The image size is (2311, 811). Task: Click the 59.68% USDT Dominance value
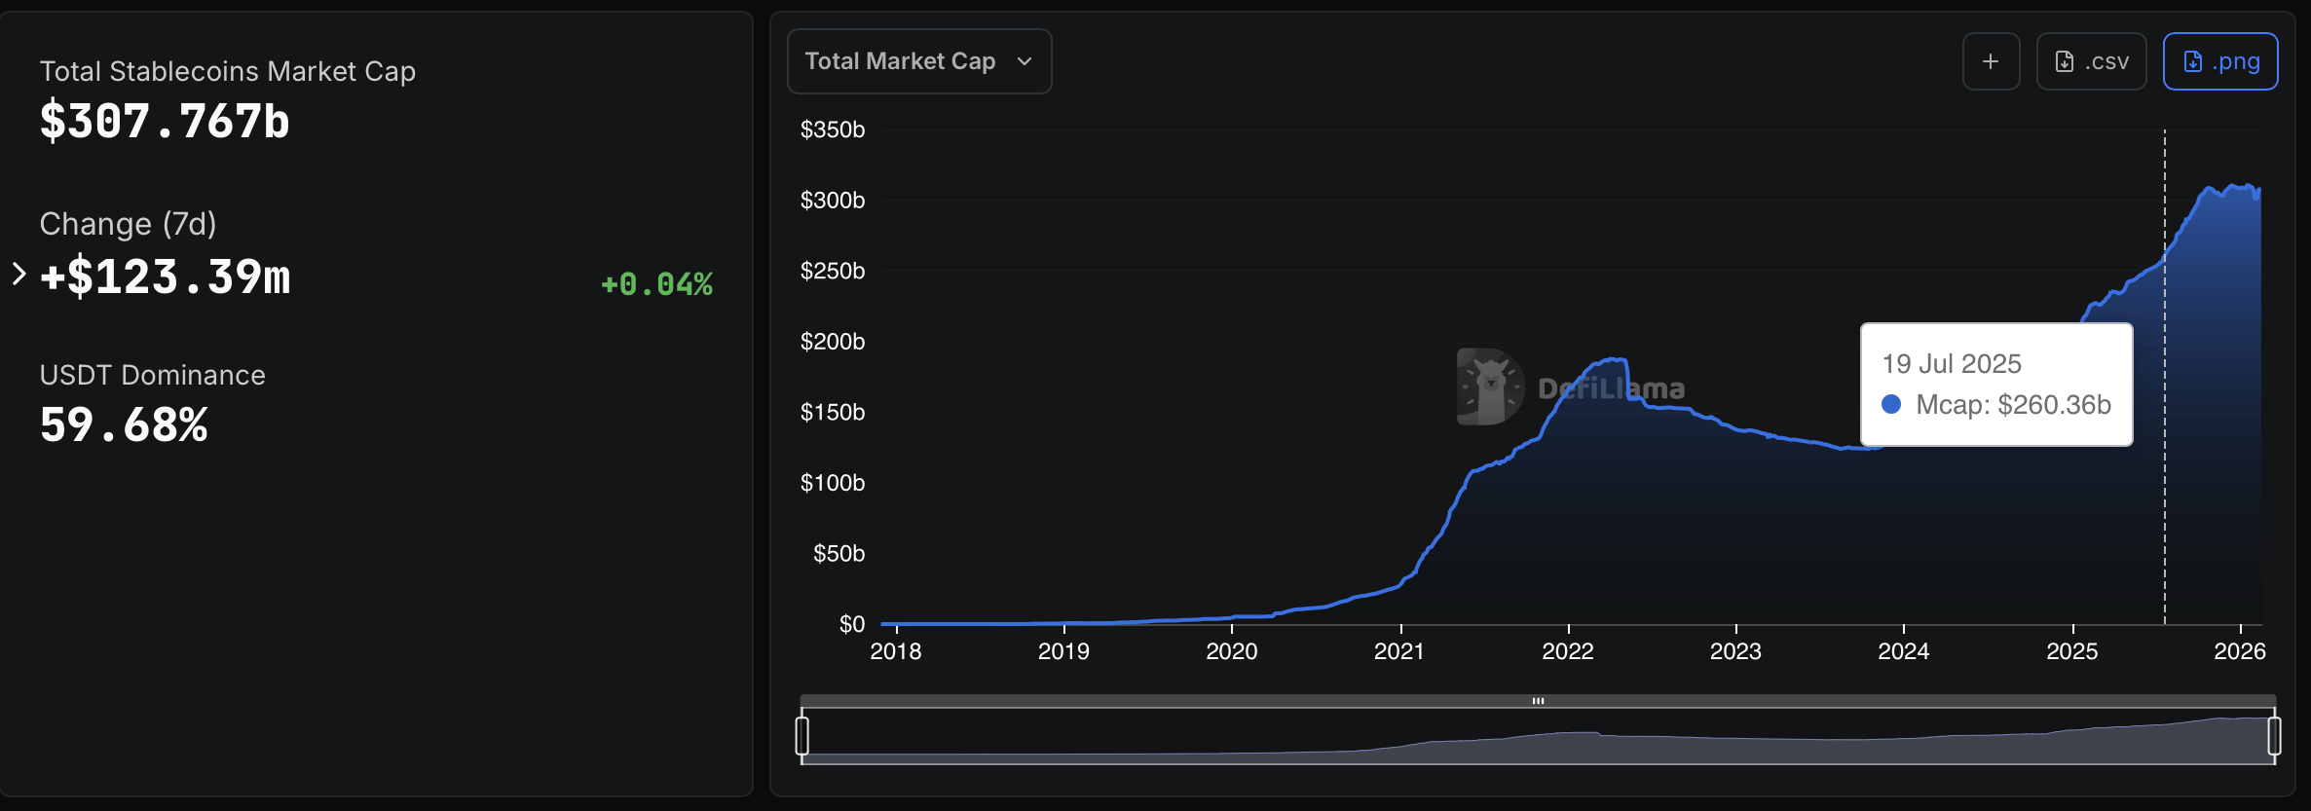124,425
